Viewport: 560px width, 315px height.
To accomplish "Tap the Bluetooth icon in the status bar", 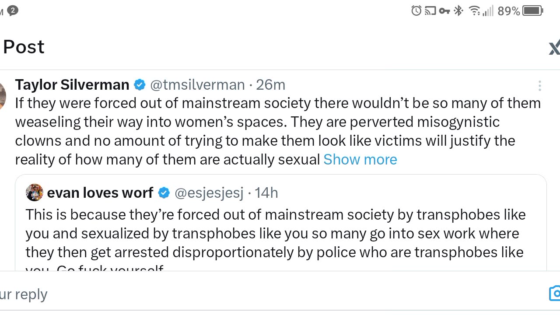I will [458, 10].
